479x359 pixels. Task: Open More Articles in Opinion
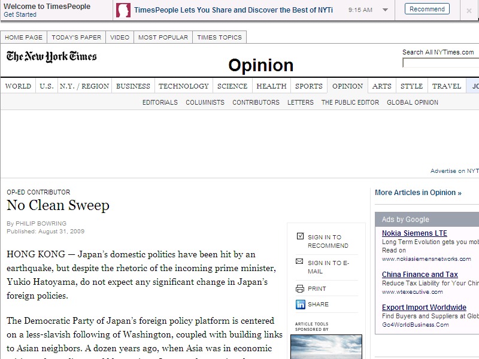[x=418, y=193]
